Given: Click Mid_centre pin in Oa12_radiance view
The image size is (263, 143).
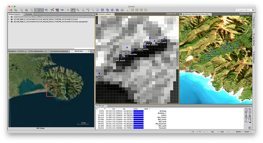Looking at the screenshot, I should 146,46.
